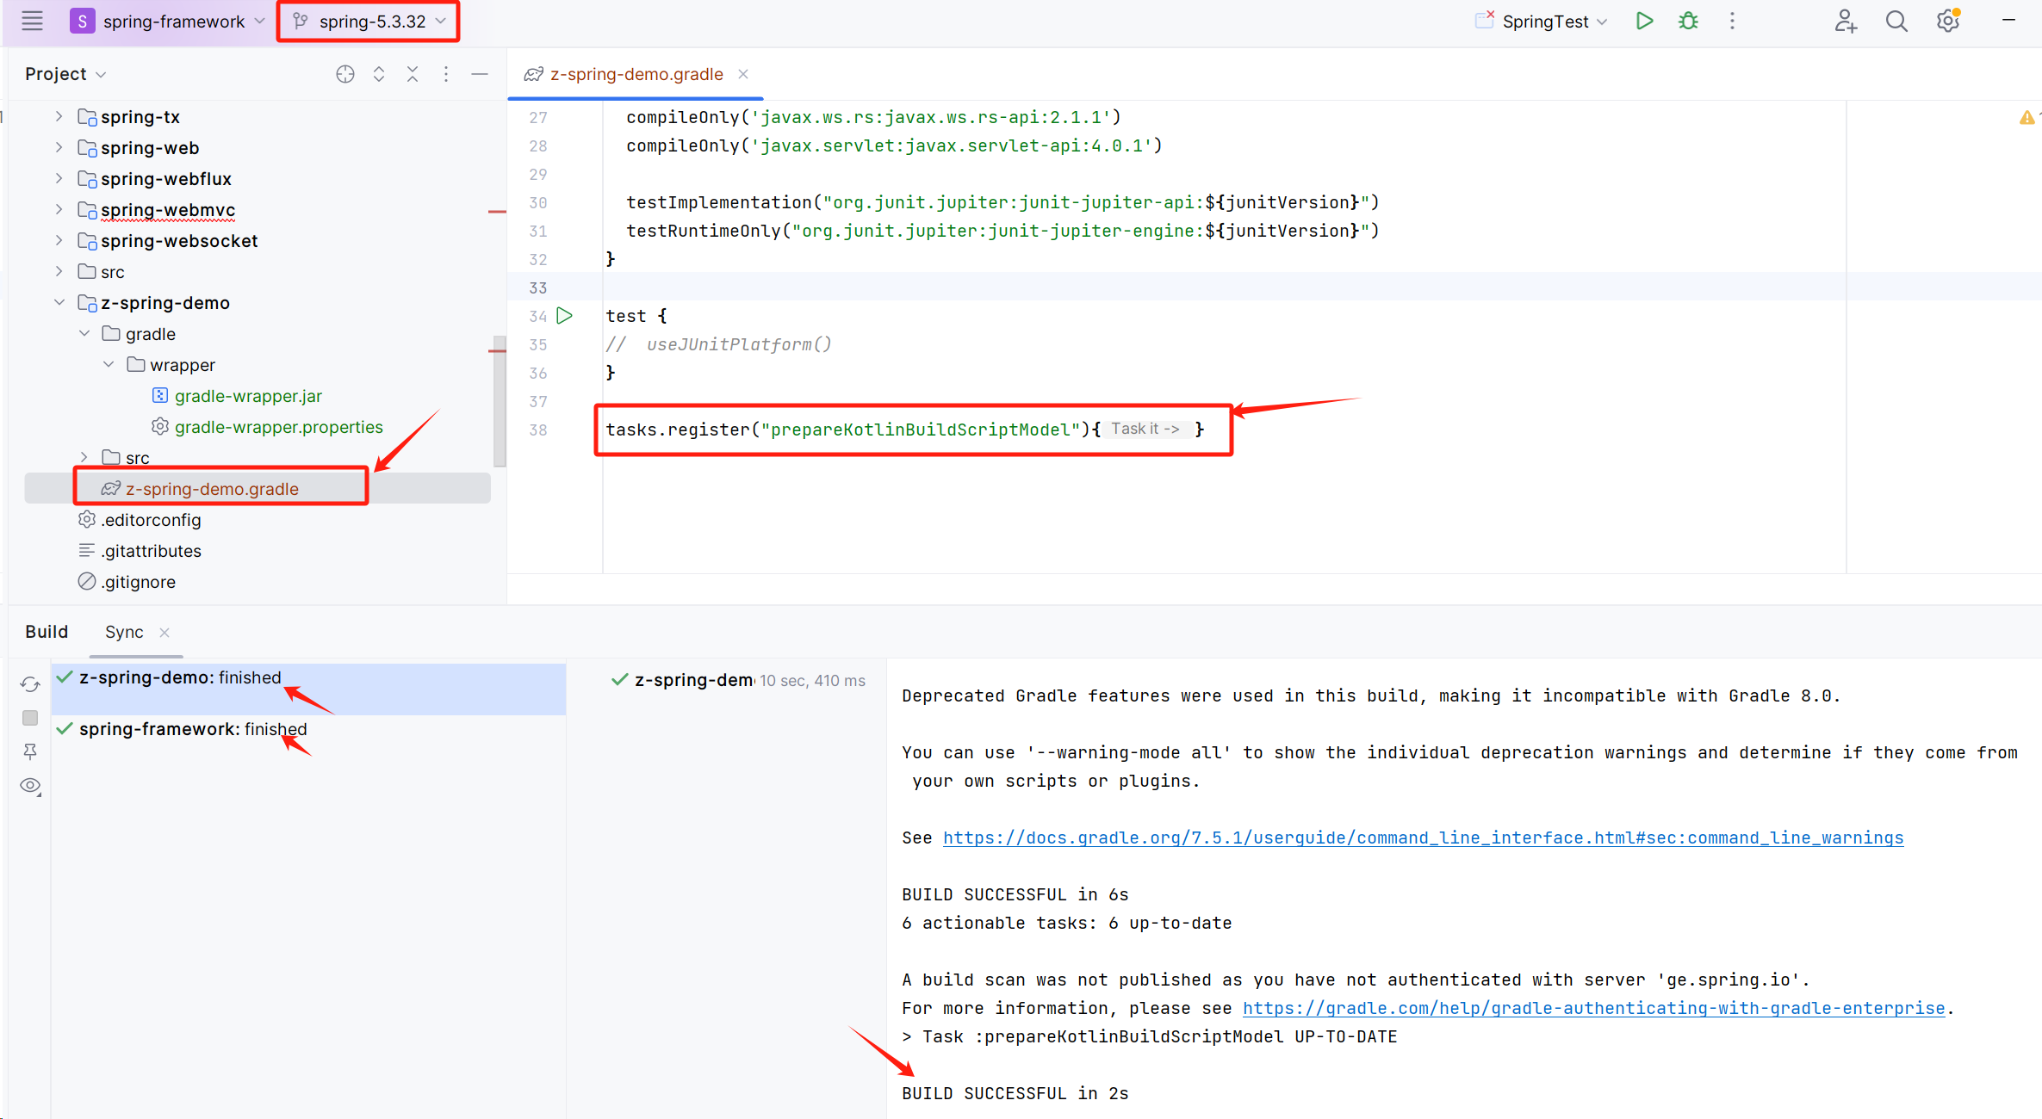Hide the Project tool window
Screen dimensions: 2042x1119
480,74
